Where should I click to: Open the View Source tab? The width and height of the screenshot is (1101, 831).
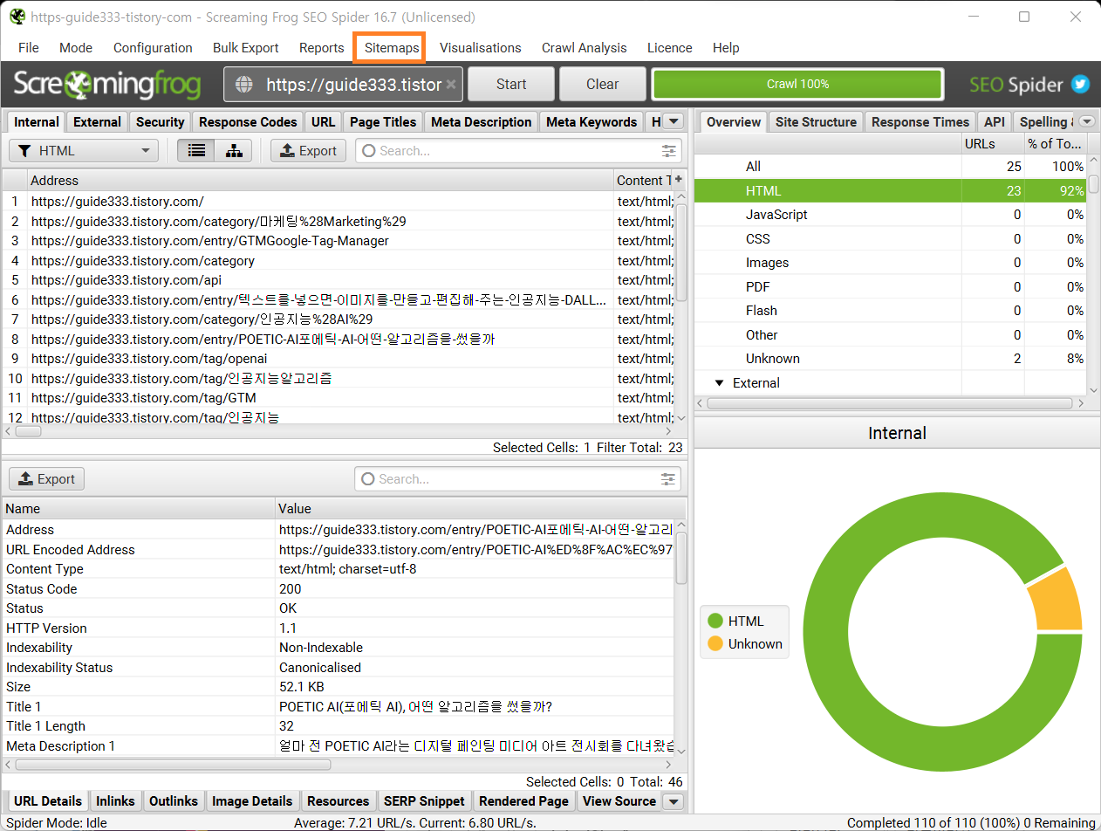(619, 801)
